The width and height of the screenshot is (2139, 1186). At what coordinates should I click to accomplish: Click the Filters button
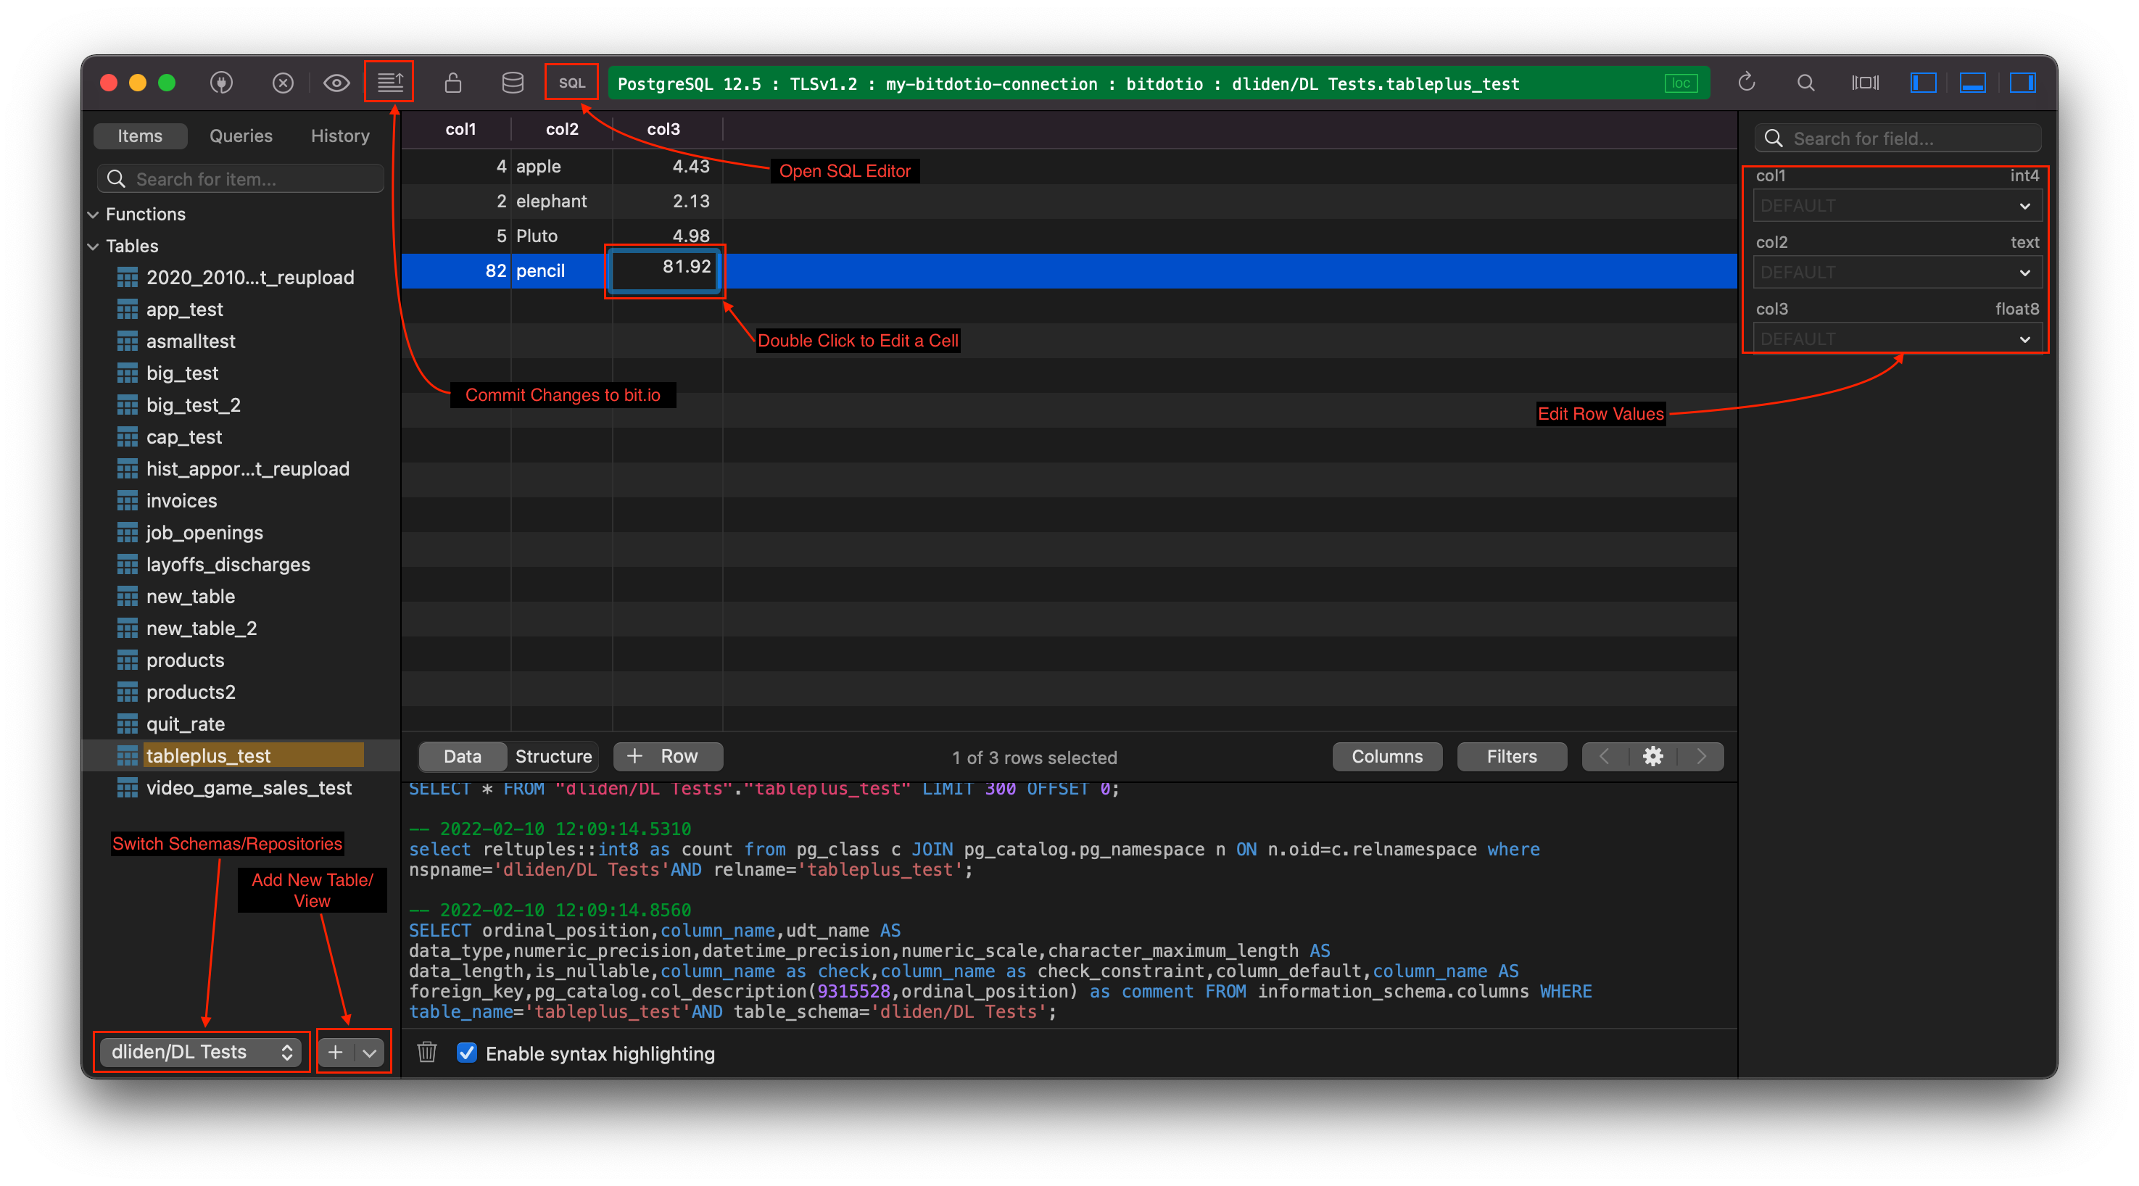(1511, 756)
